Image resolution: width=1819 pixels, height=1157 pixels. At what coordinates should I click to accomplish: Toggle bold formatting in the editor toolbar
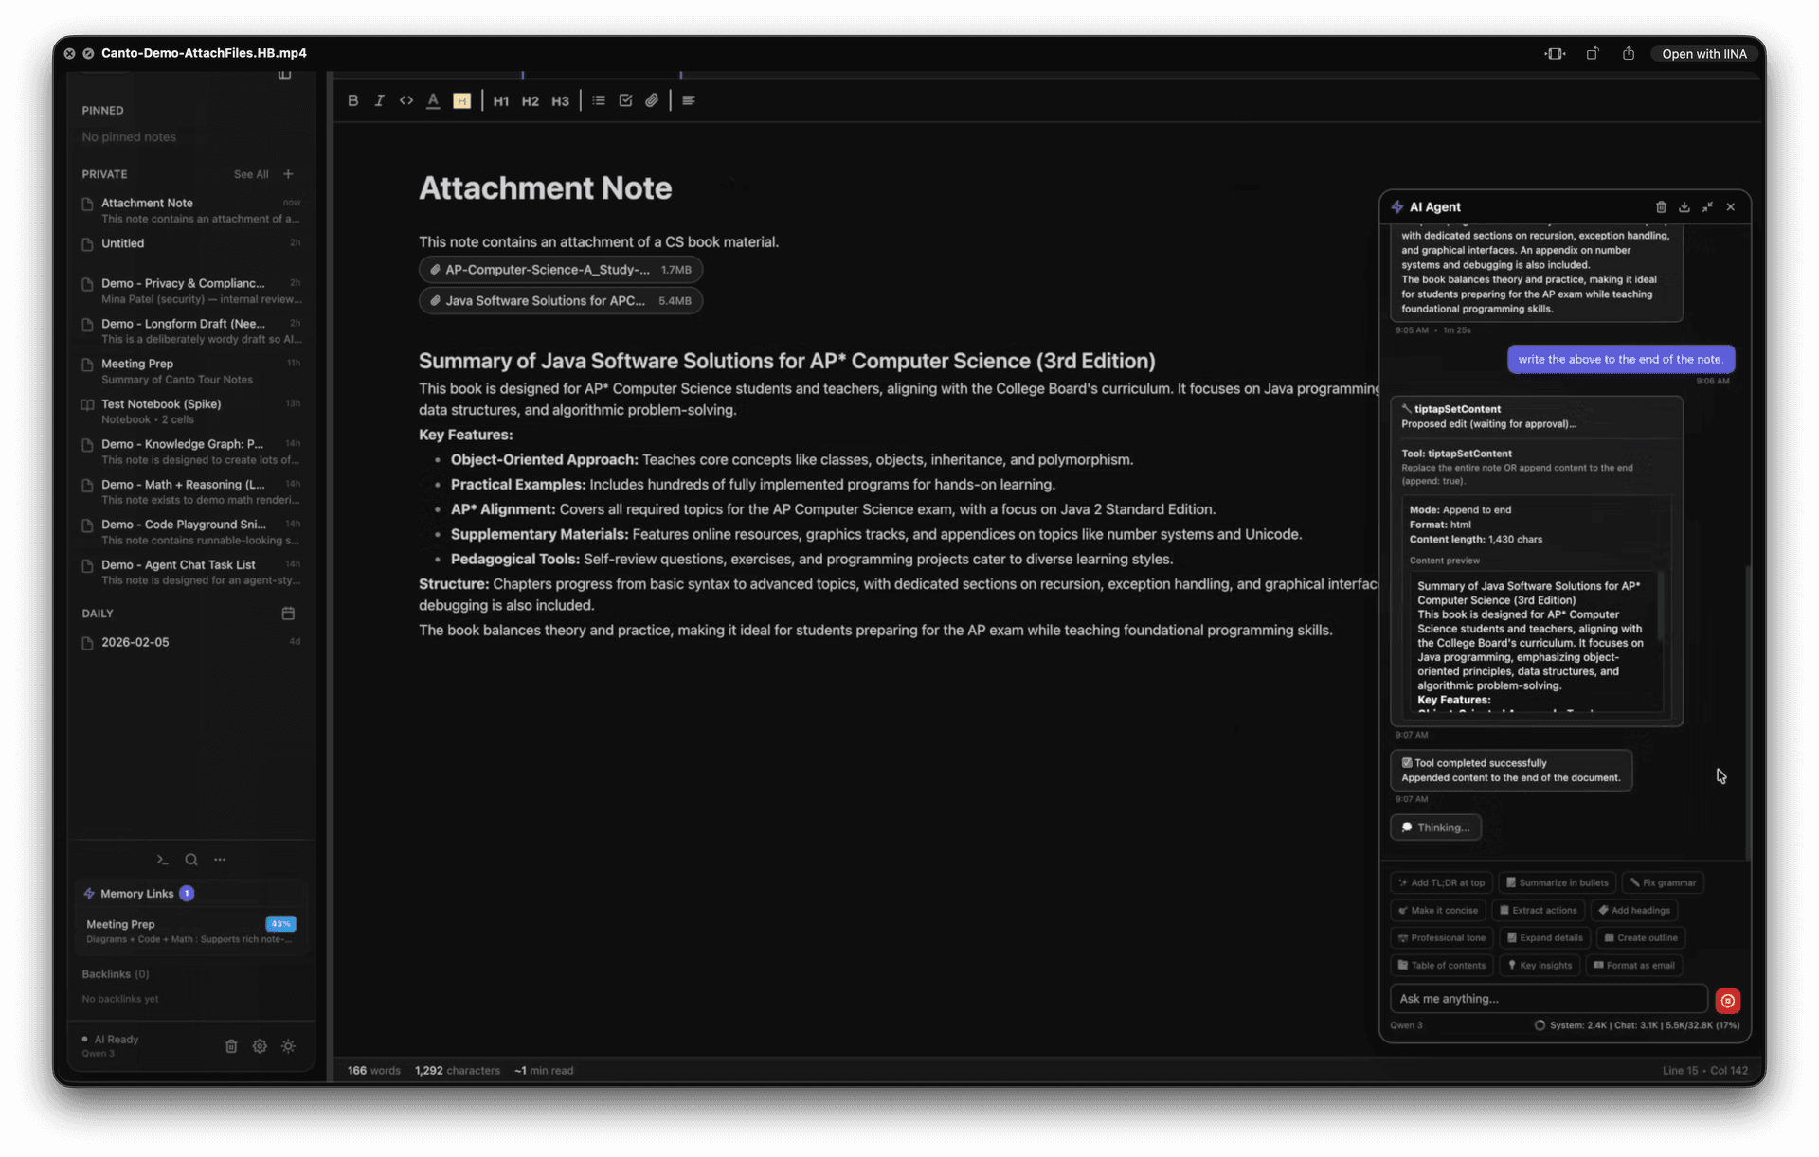[x=353, y=100]
